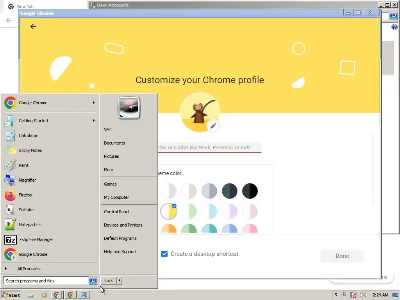400x300 pixels.
Task: Click the user account picture in Start menu
Action: point(129,108)
